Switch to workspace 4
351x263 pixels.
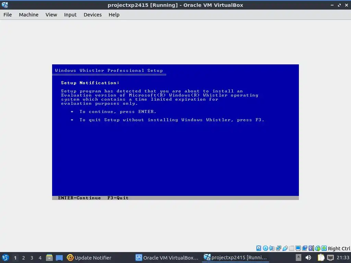(x=40, y=258)
